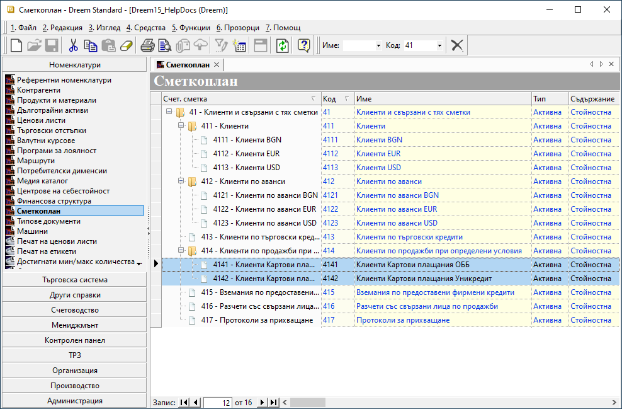
Task: Open the Счетоводство panel section
Action: point(74,310)
